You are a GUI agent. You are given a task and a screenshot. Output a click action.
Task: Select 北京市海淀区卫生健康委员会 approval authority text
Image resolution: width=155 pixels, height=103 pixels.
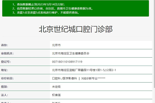71,53
